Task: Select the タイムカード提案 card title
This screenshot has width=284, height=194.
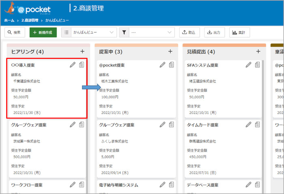Action: (x=202, y=125)
